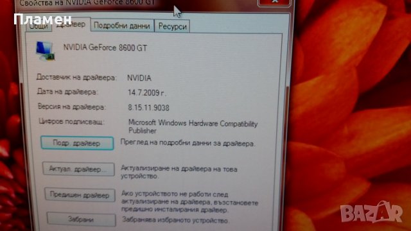Click the driver provider value NVIDIA

139,78
